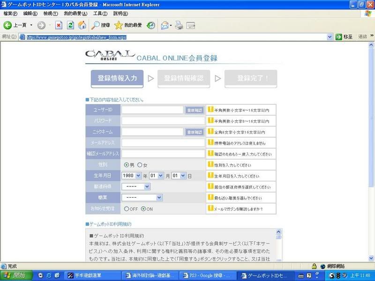The height and width of the screenshot is (281, 375).
Task: Expand the address bar URL dropdown
Action: coord(330,37)
